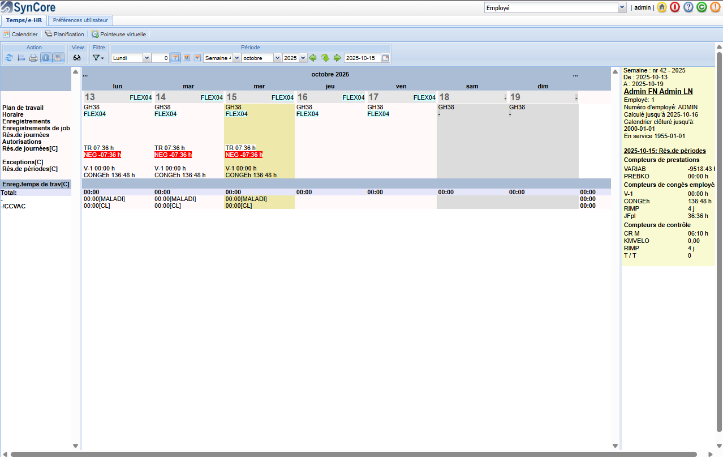
Task: Switch to Préférences utilisateur tab
Action: 80,20
